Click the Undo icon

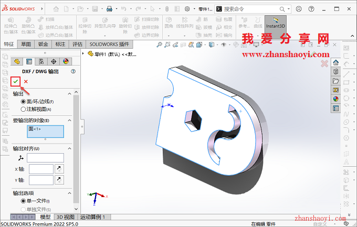123,9
